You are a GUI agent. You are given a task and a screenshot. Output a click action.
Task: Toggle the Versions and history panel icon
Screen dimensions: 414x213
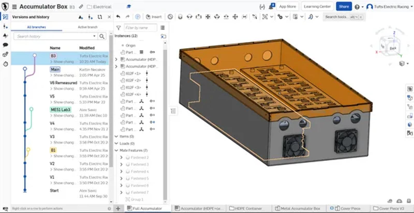click(x=5, y=17)
